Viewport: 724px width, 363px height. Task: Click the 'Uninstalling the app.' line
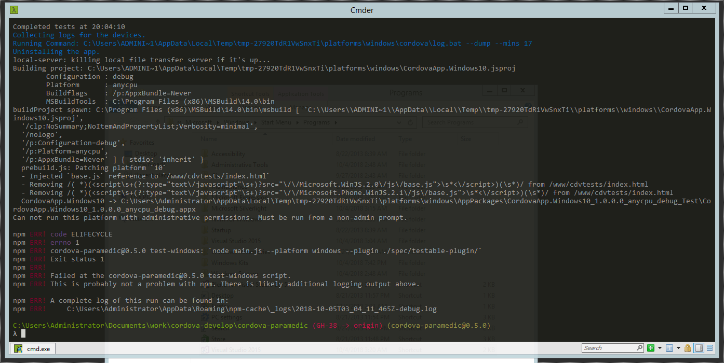pyautogui.click(x=57, y=52)
